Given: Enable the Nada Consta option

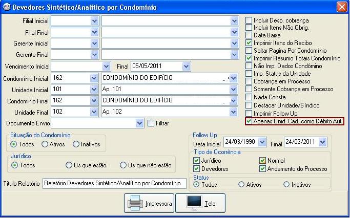Looking at the screenshot, I should point(249,97).
